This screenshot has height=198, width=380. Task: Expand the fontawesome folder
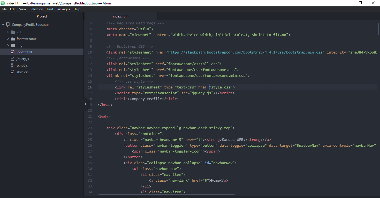[x=8, y=39]
